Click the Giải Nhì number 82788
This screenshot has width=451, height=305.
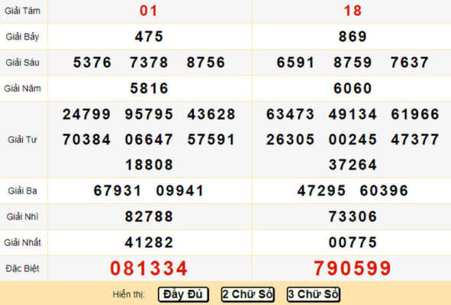tap(149, 217)
